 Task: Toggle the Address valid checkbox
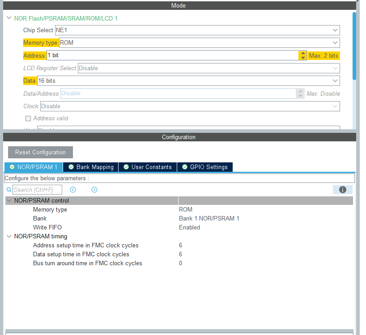(28, 119)
